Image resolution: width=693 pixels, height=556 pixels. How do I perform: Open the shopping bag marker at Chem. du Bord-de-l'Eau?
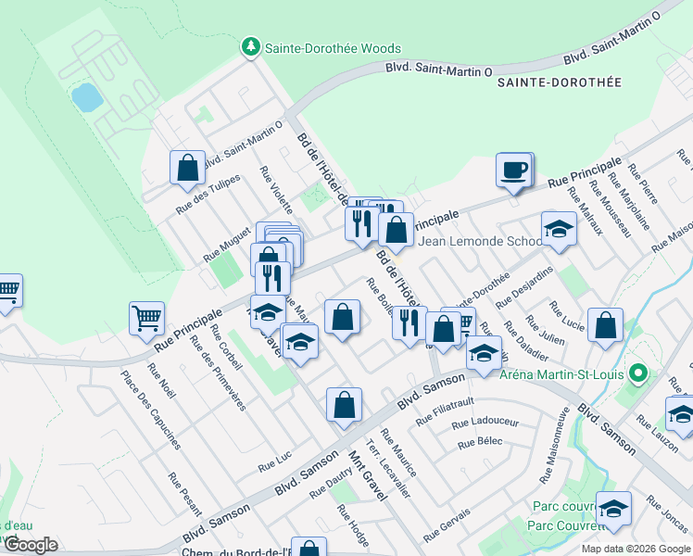point(309,547)
